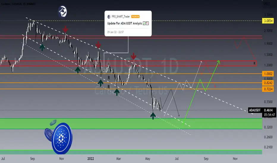
Task: Click the Cardano / TetherUS, 1D, BINANCE title
Action: (18, 4)
